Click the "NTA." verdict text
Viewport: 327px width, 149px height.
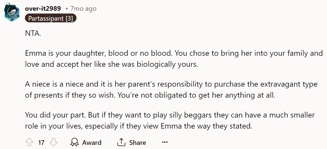[33, 34]
